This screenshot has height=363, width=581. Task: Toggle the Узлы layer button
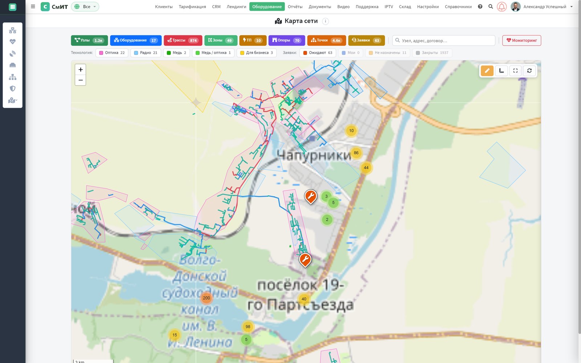[89, 40]
